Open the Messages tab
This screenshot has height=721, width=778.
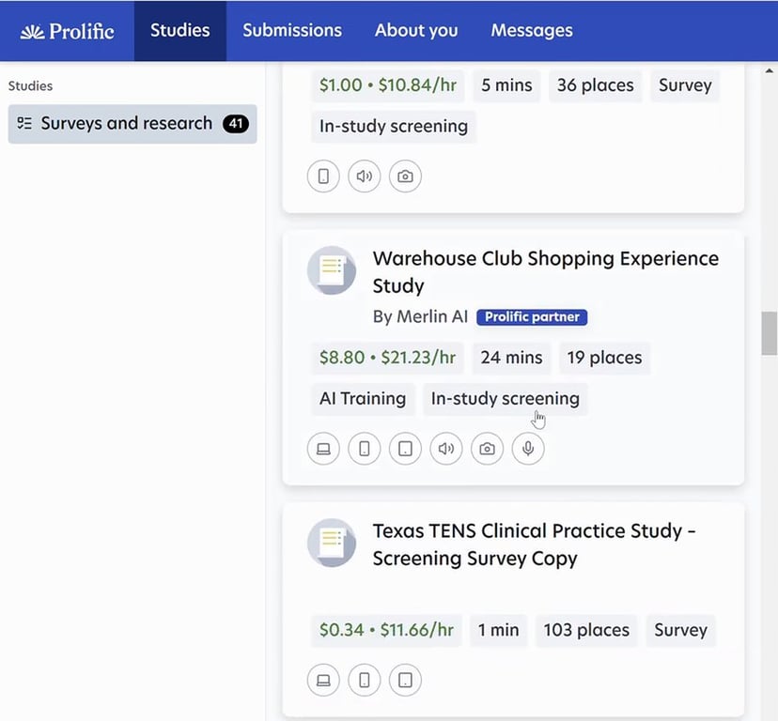coord(532,31)
